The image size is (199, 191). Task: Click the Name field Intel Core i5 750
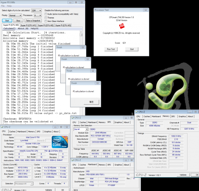coord(33,137)
